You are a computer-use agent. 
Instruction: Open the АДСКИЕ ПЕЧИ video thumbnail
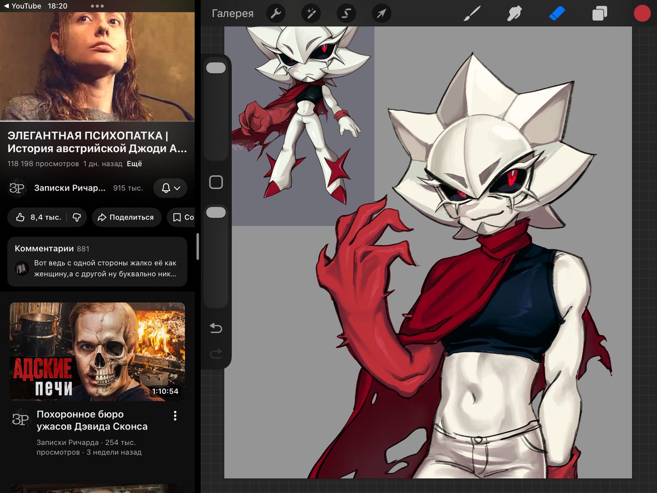point(97,352)
